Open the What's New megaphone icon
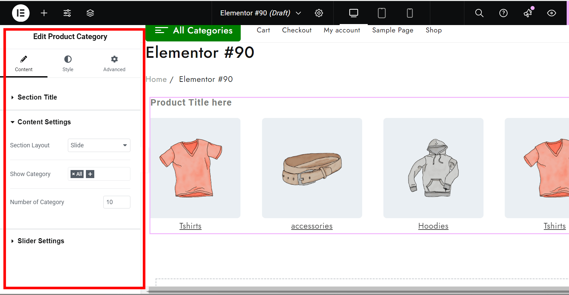The height and width of the screenshot is (295, 569). tap(528, 13)
